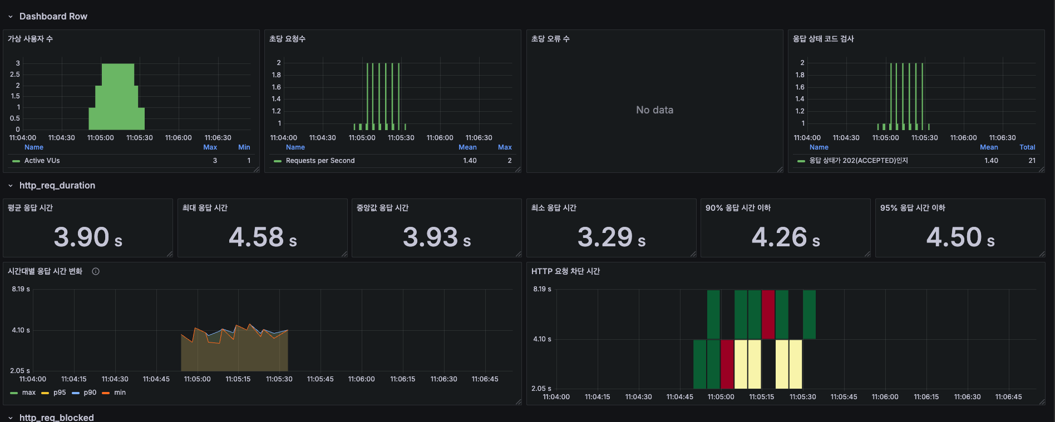Open the 최대 응답 시간 panel title menu

click(x=205, y=207)
